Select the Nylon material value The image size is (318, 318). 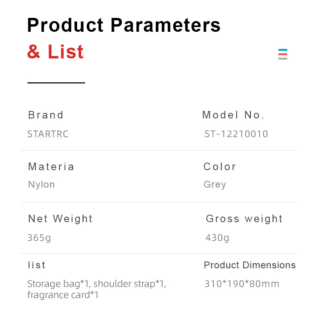click(41, 184)
